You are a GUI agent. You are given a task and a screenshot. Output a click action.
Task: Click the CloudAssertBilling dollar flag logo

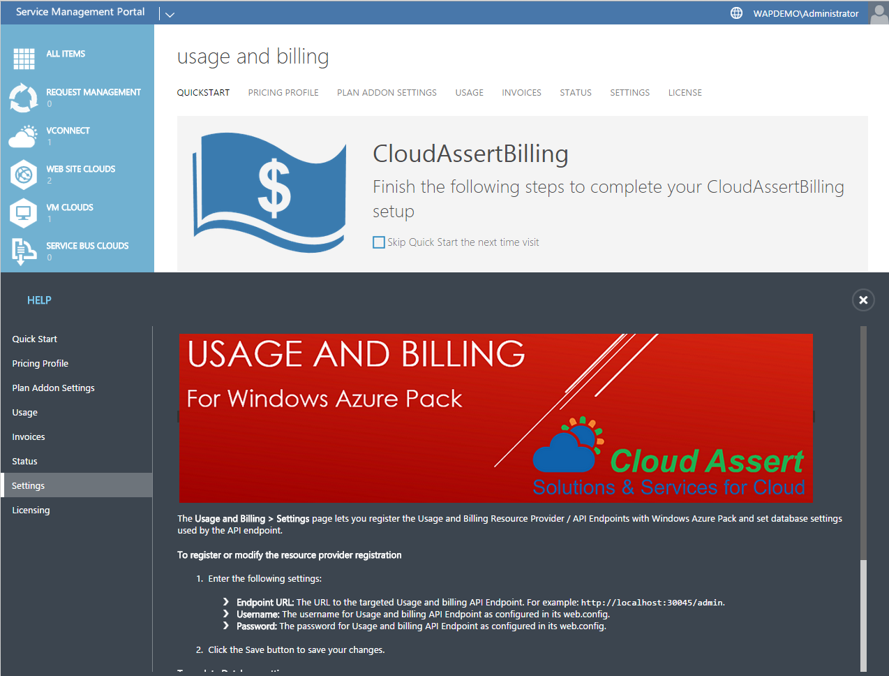coord(270,192)
